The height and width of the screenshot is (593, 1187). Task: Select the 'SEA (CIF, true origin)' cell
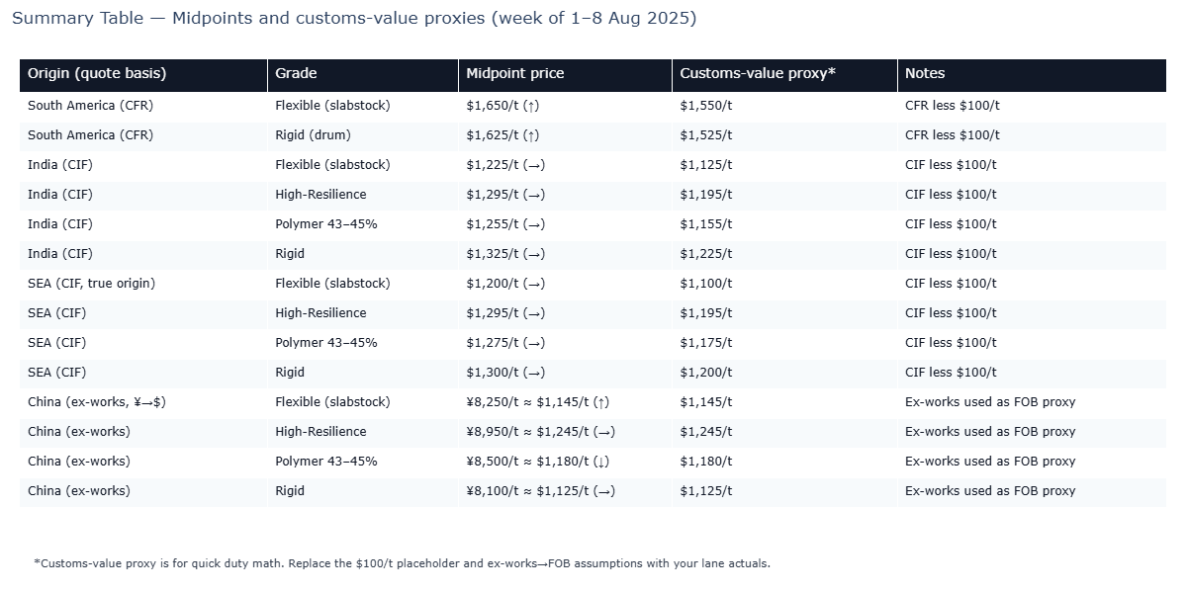click(91, 284)
